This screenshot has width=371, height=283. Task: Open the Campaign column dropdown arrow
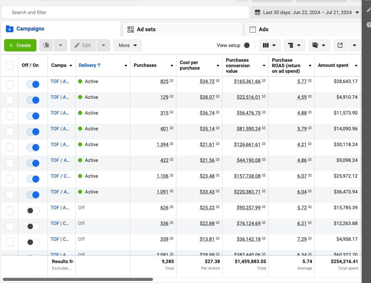[x=71, y=66]
